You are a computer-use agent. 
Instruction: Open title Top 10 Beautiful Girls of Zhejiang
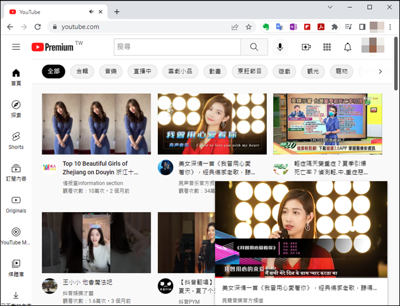tap(101, 168)
